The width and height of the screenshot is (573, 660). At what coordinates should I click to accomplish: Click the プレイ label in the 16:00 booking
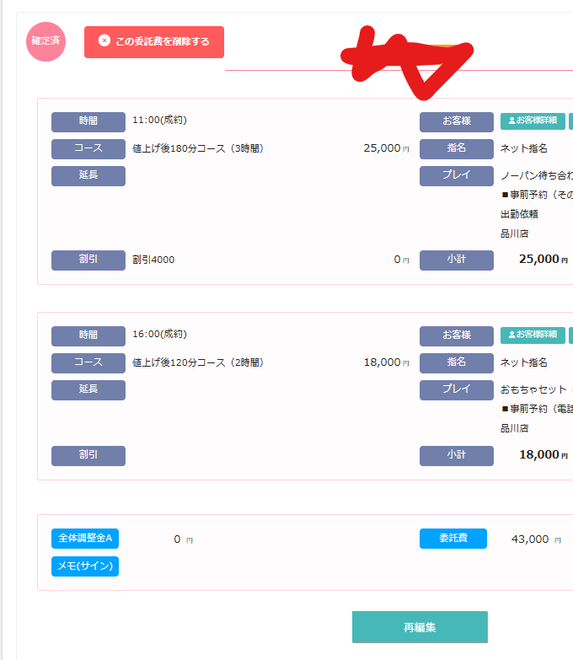[457, 389]
